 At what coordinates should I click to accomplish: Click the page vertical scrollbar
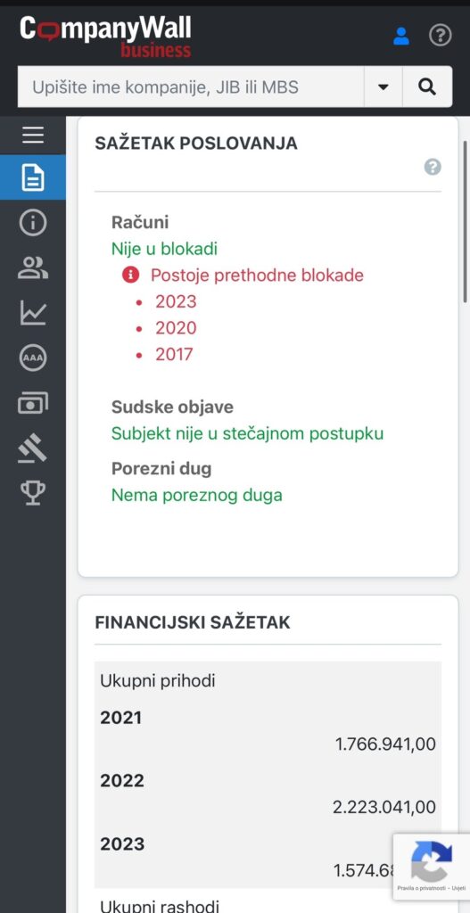click(465, 221)
